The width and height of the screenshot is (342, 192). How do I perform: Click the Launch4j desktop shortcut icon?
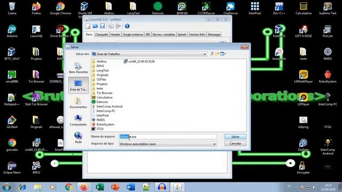click(36, 31)
